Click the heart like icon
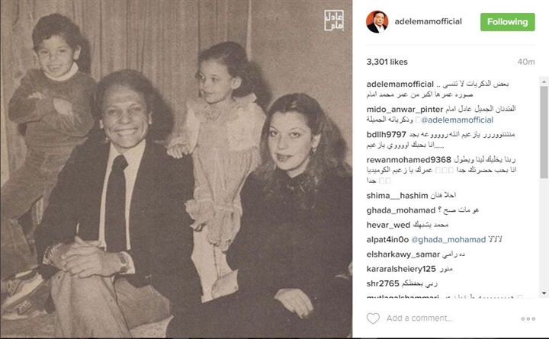 point(373,318)
